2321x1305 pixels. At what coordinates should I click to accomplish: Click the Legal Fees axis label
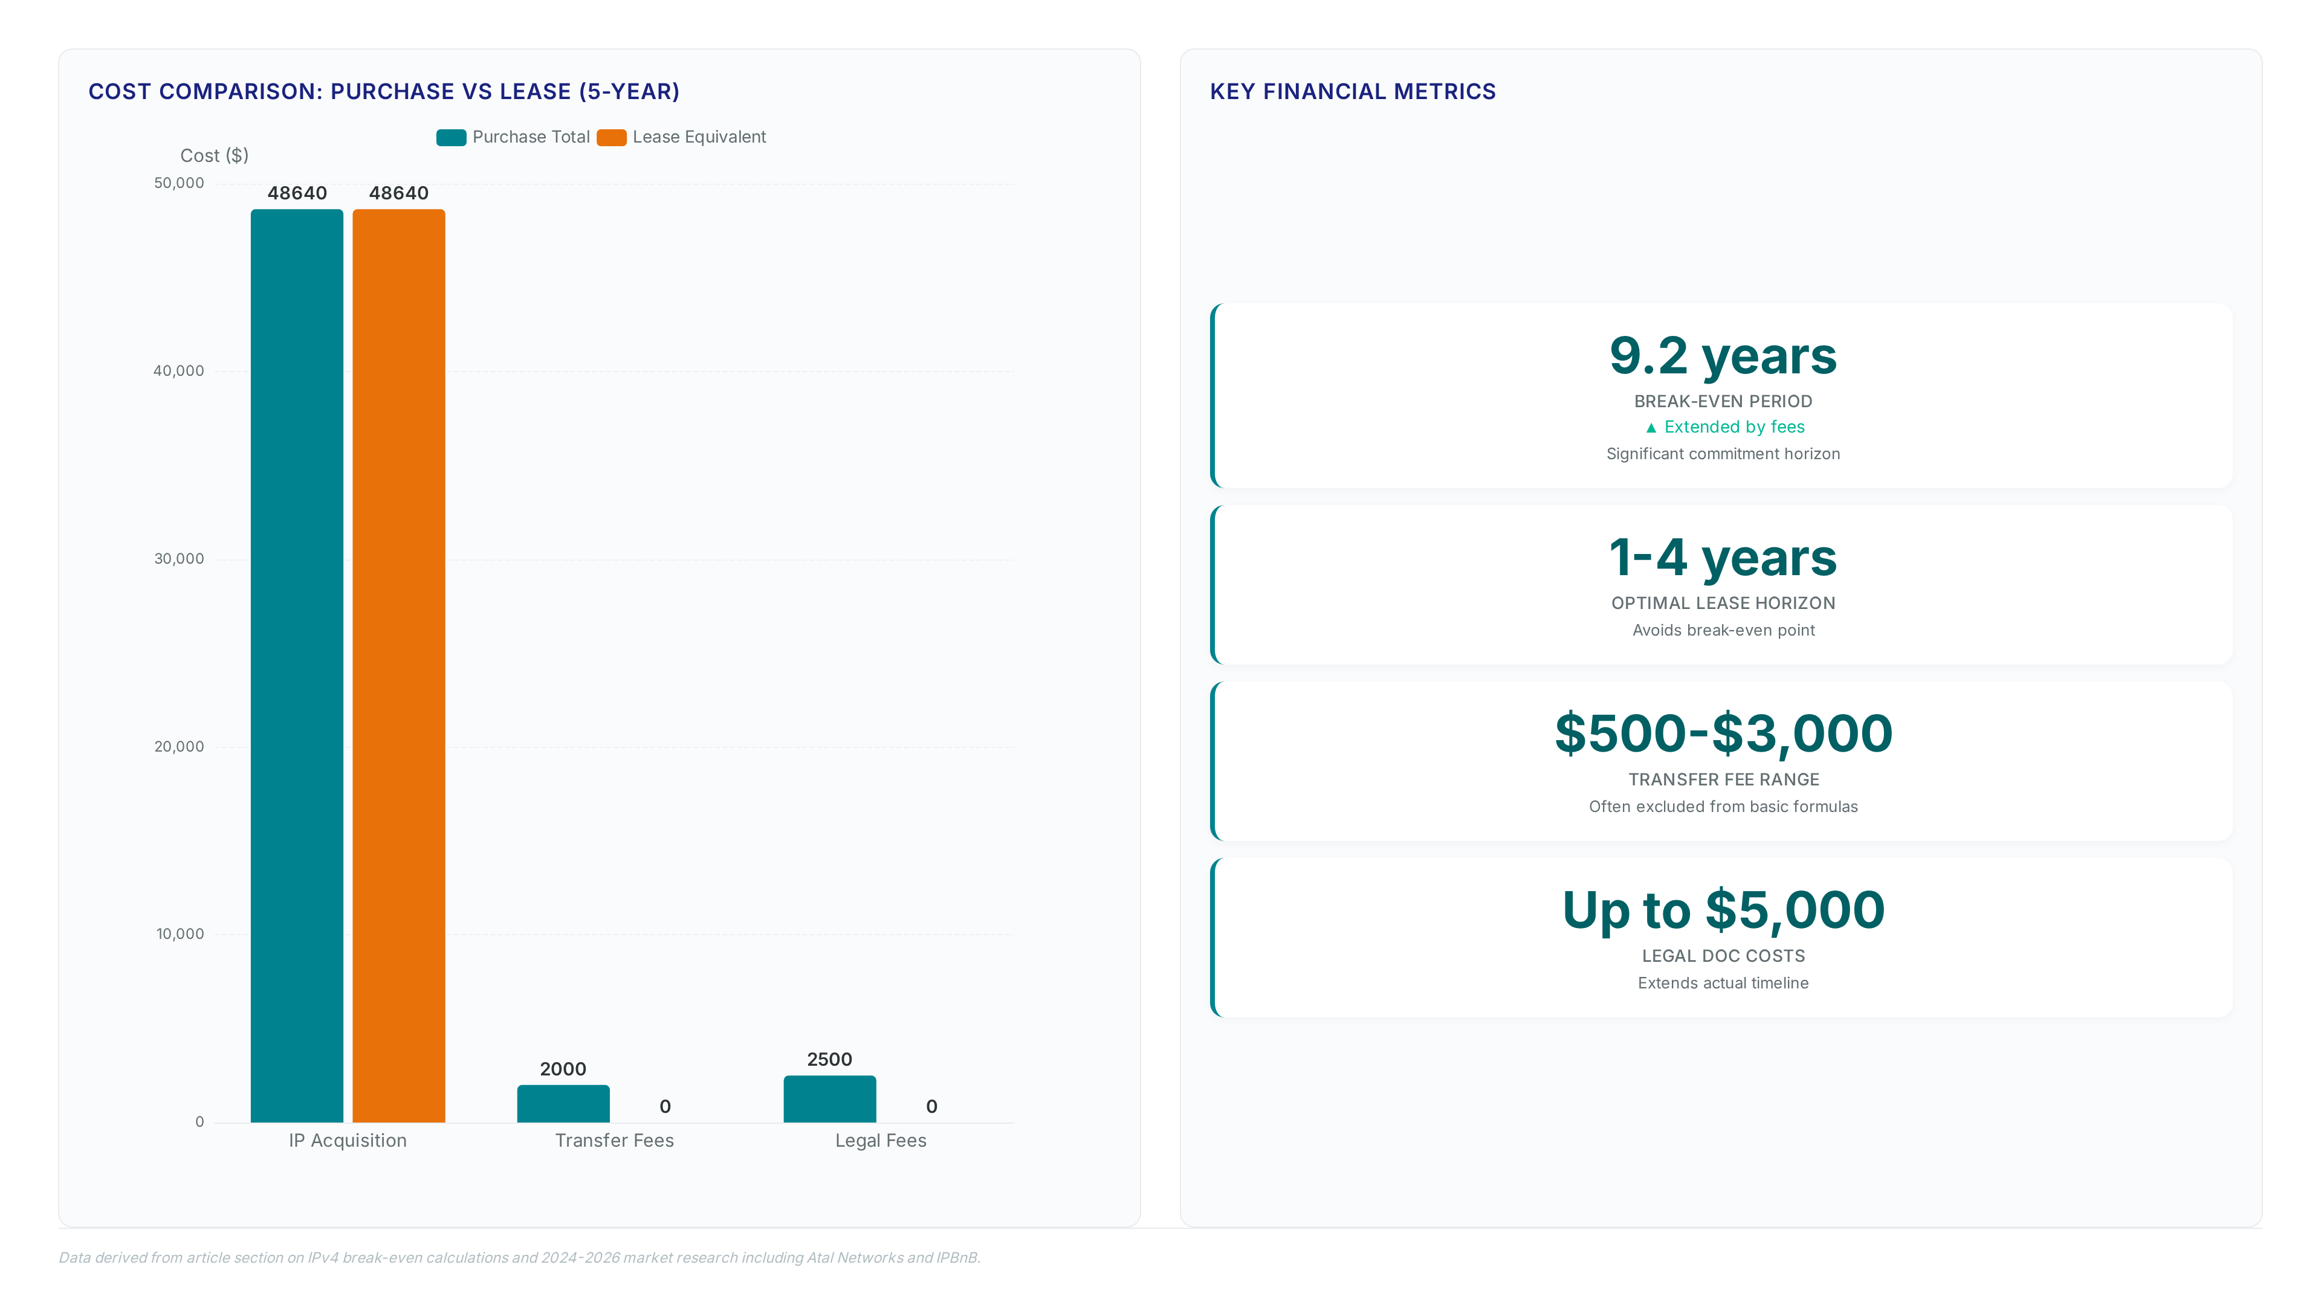pyautogui.click(x=881, y=1140)
